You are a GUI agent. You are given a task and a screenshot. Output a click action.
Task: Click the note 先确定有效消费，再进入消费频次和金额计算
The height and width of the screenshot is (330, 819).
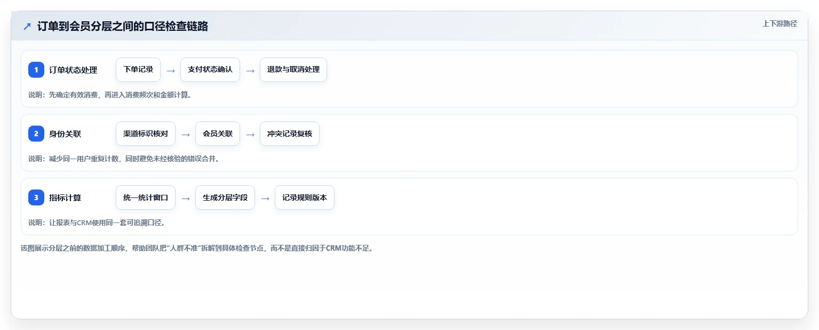point(120,95)
